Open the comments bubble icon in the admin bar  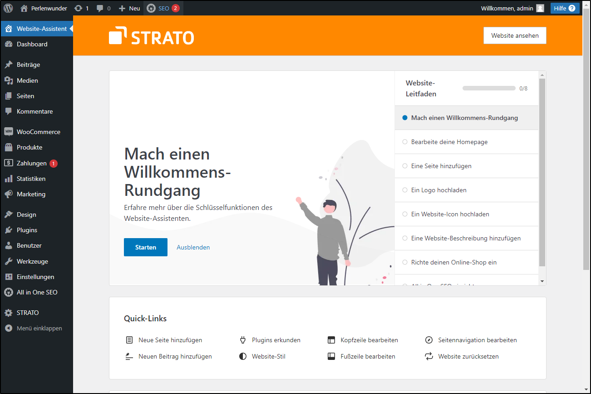pyautogui.click(x=100, y=8)
